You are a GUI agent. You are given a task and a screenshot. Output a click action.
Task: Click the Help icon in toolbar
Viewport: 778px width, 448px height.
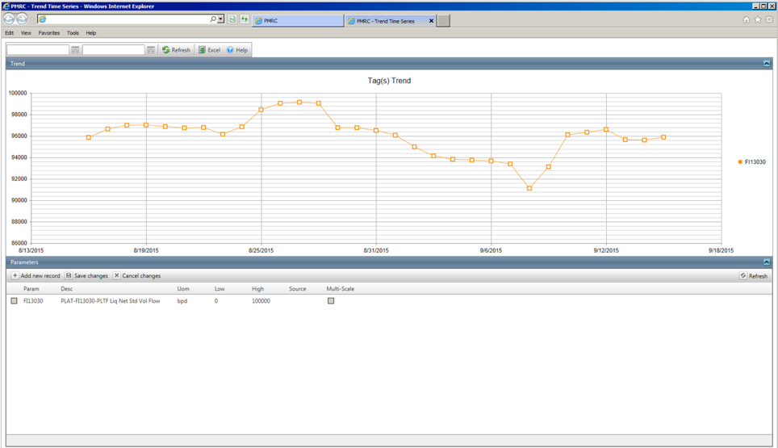(x=230, y=50)
